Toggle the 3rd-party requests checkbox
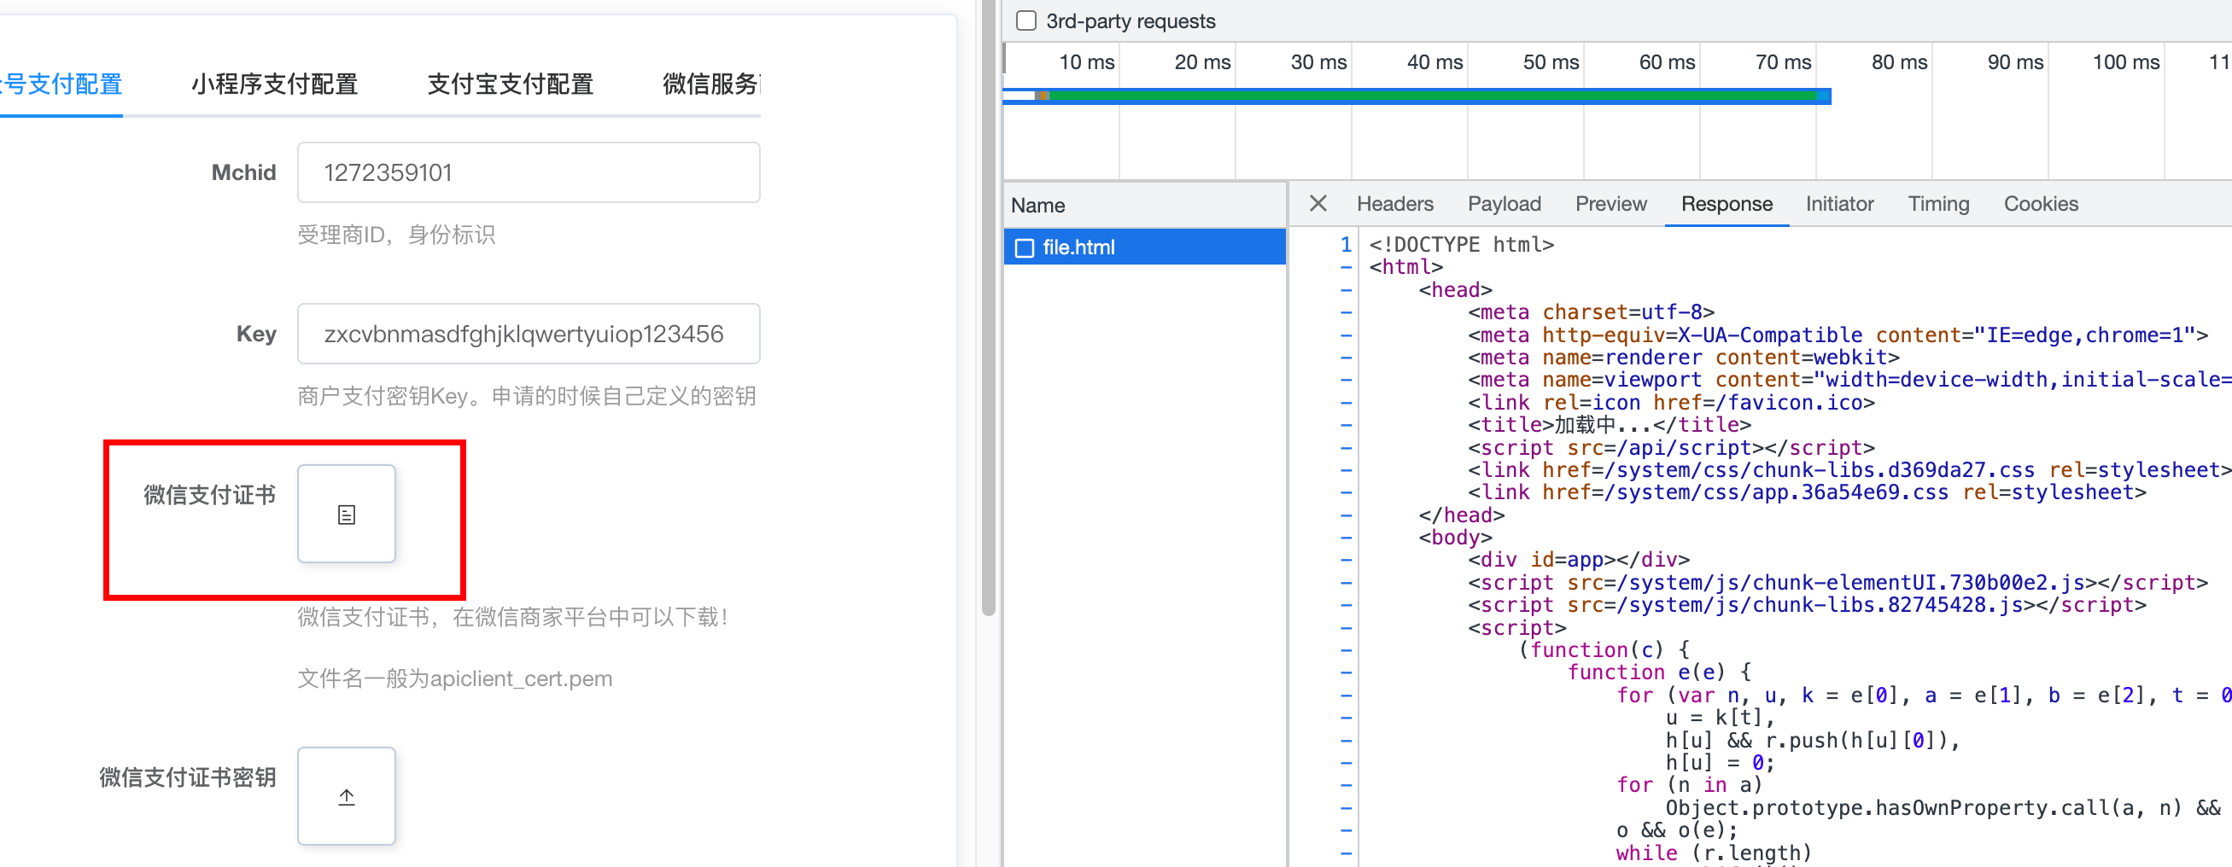This screenshot has width=2232, height=867. click(x=1025, y=20)
